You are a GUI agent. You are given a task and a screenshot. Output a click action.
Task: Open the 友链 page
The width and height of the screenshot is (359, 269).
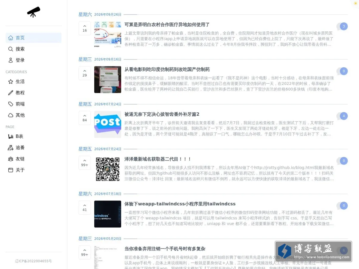tap(34, 159)
